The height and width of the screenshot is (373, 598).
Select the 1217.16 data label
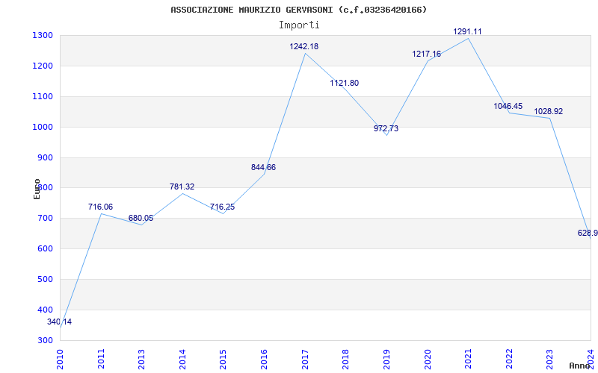426,54
